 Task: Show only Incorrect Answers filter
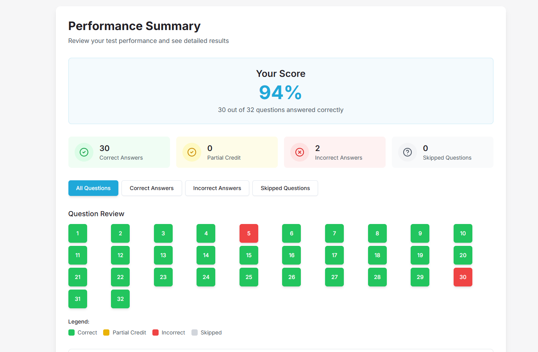217,188
